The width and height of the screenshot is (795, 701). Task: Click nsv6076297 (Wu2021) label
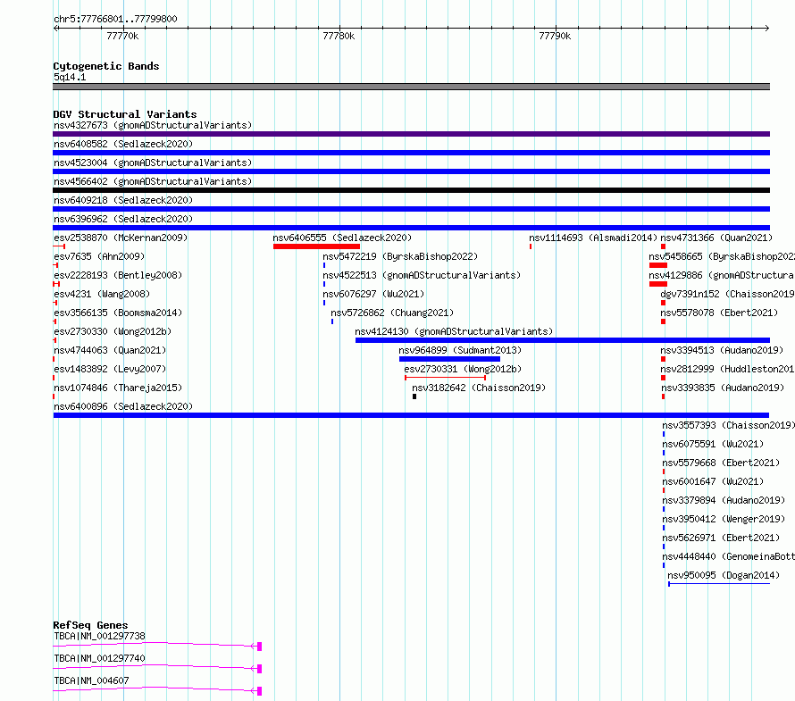tap(373, 294)
